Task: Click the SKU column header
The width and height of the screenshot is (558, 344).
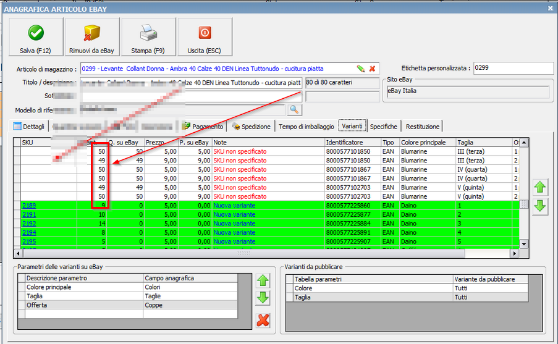Action: click(49, 142)
